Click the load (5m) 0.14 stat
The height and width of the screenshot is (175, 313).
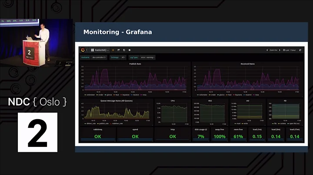pos(276,134)
